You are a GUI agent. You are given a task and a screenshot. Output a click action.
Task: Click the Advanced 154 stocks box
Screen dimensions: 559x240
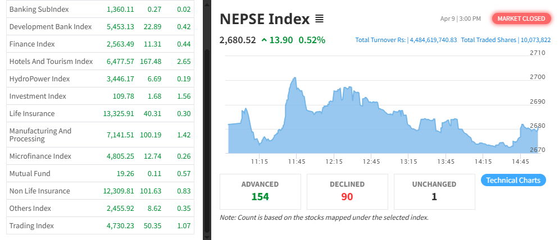click(260, 191)
